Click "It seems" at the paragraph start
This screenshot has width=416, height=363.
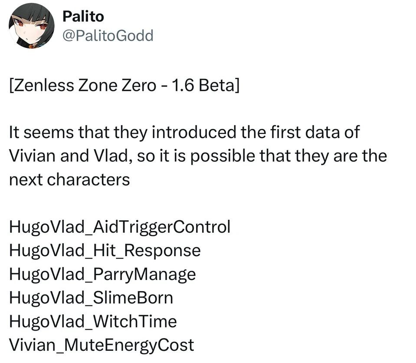click(x=41, y=132)
